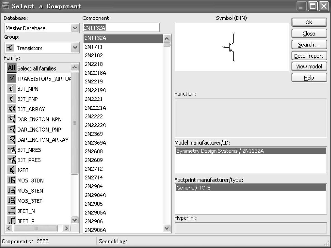
Task: Open the Search dialog button
Action: 309,45
